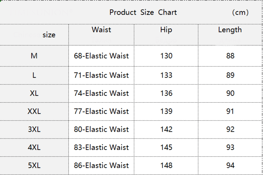Select the Length column header

click(230, 30)
